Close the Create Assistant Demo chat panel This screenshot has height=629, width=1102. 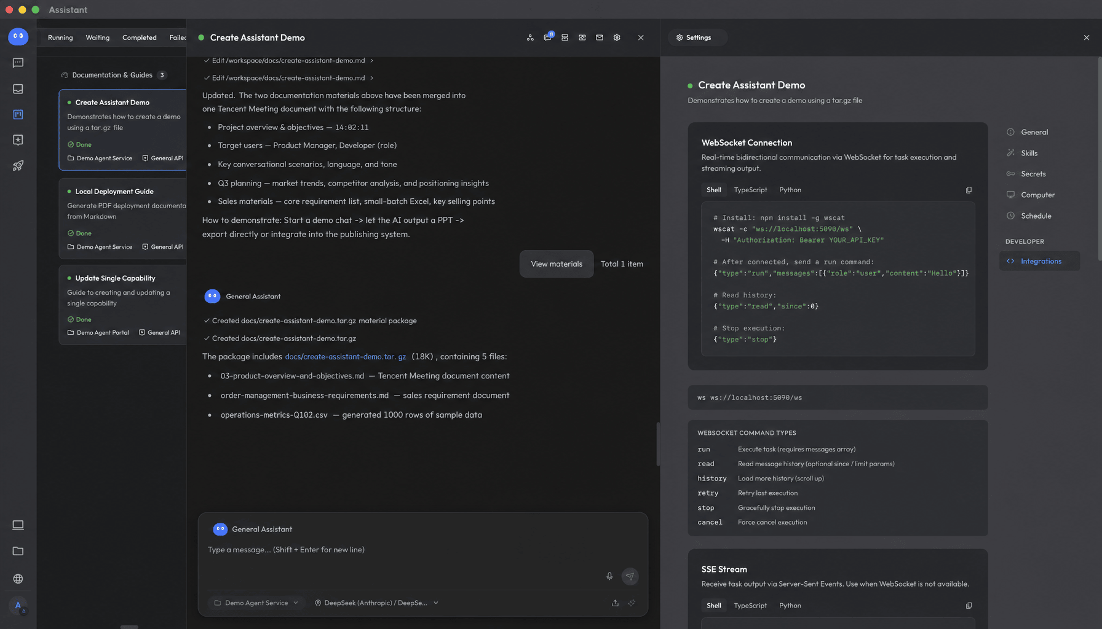tap(641, 37)
